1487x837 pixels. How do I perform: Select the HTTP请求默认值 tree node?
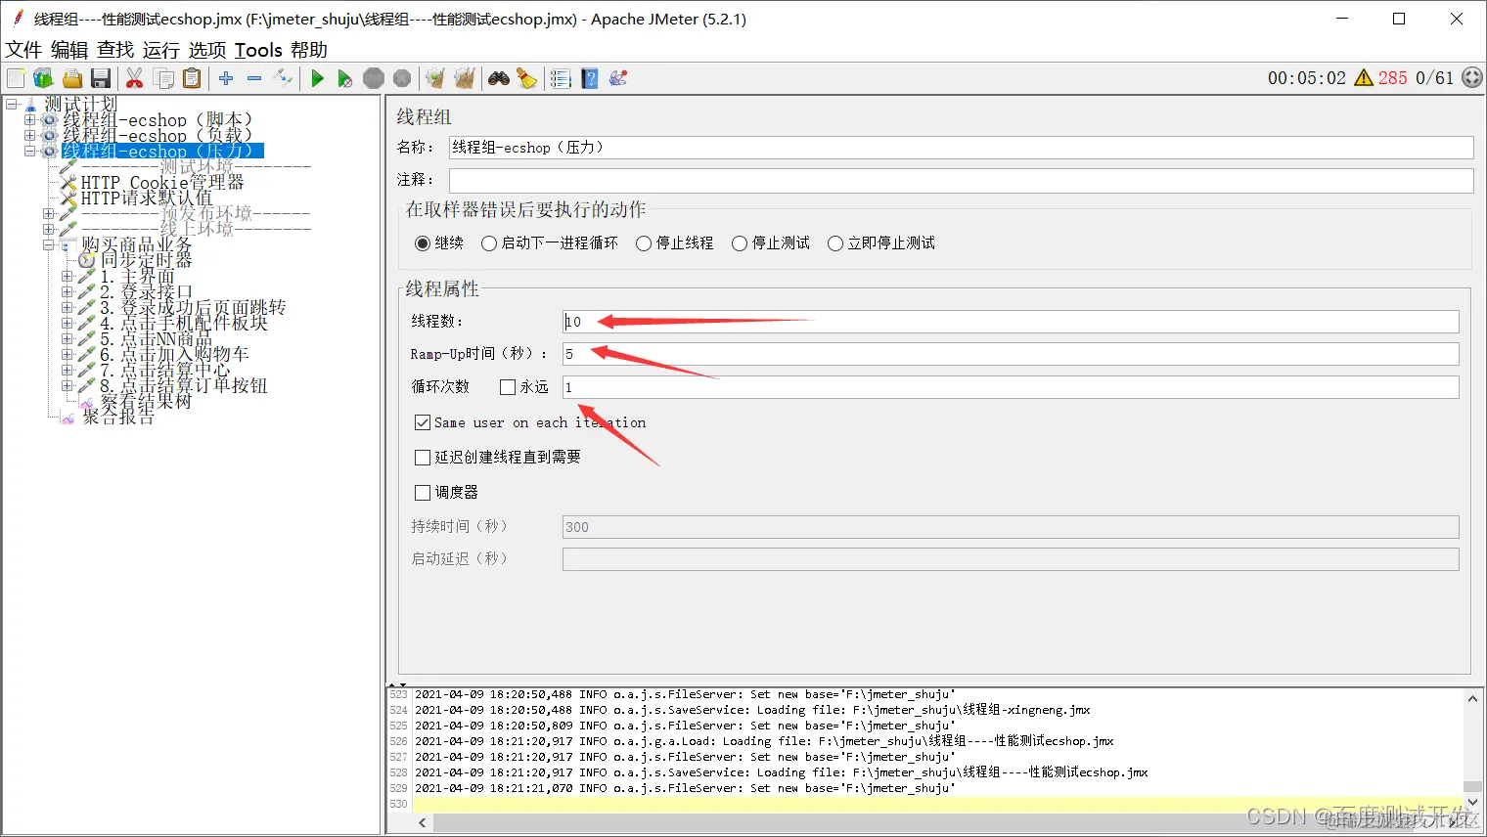tap(147, 198)
